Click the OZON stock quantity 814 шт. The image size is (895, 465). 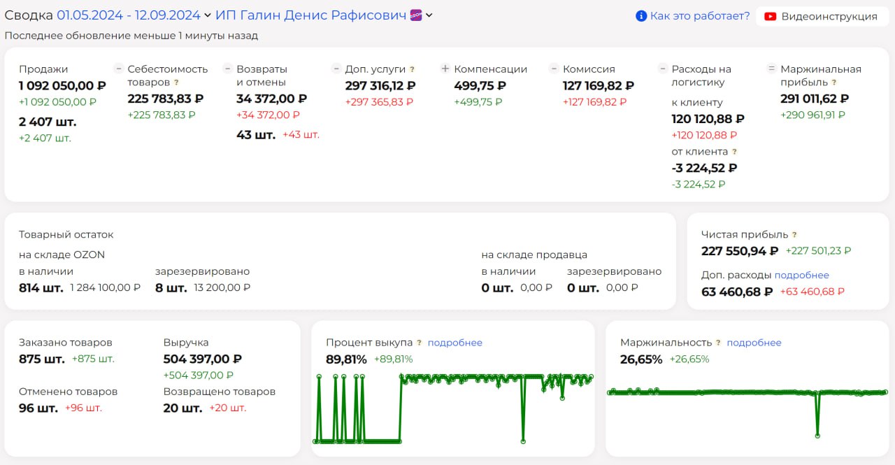click(x=41, y=287)
